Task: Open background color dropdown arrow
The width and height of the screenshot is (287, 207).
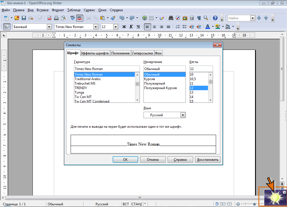Action: coord(233,27)
